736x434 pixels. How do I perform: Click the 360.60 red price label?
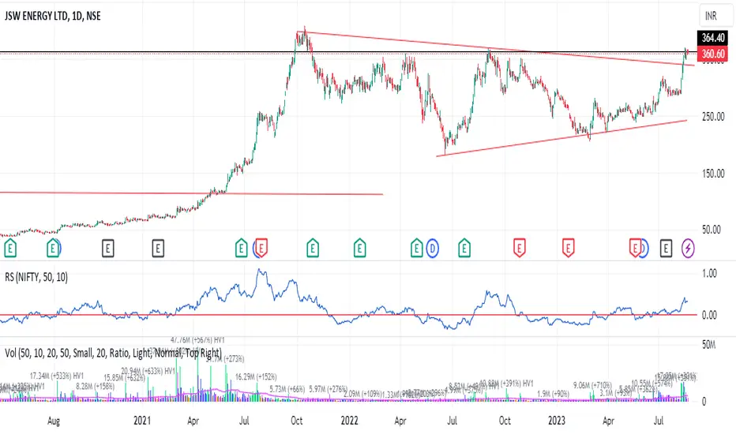click(713, 54)
